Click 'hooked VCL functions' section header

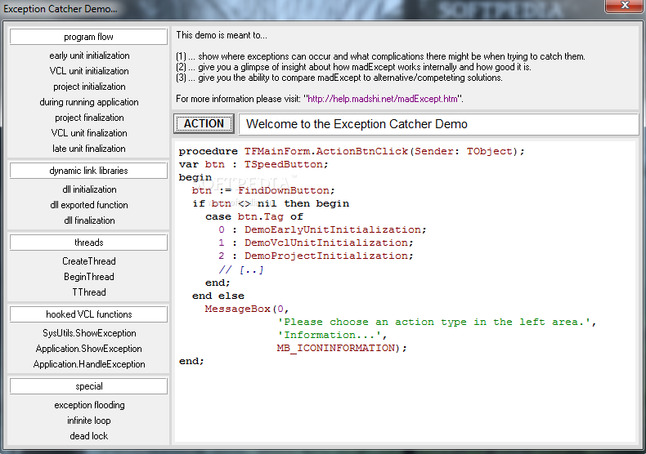(x=88, y=314)
